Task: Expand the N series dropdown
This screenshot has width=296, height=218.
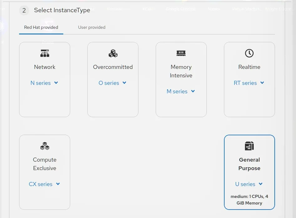Action: pyautogui.click(x=44, y=83)
